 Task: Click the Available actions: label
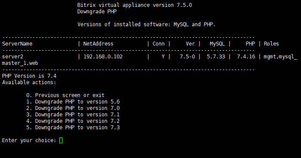29,82
